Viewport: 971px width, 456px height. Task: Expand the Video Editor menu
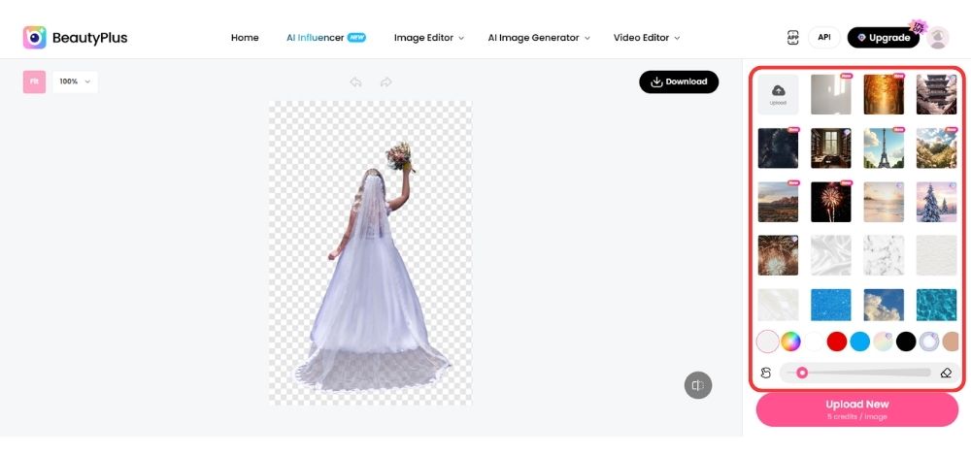click(647, 38)
